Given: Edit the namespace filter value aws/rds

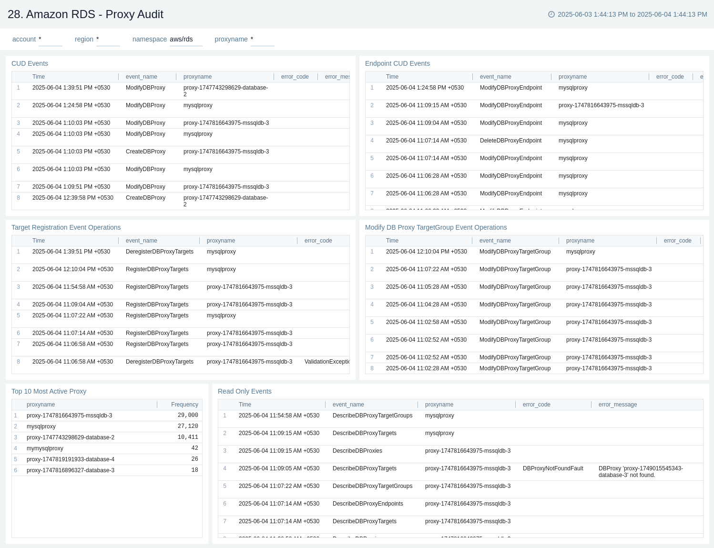Looking at the screenshot, I should point(185,39).
